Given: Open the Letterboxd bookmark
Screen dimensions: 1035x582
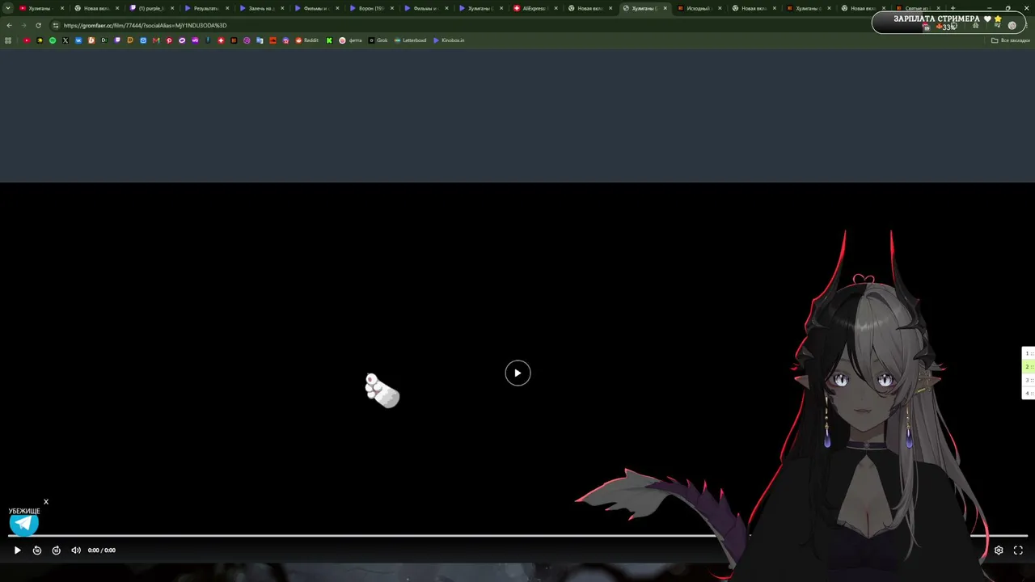Looking at the screenshot, I should coord(410,40).
